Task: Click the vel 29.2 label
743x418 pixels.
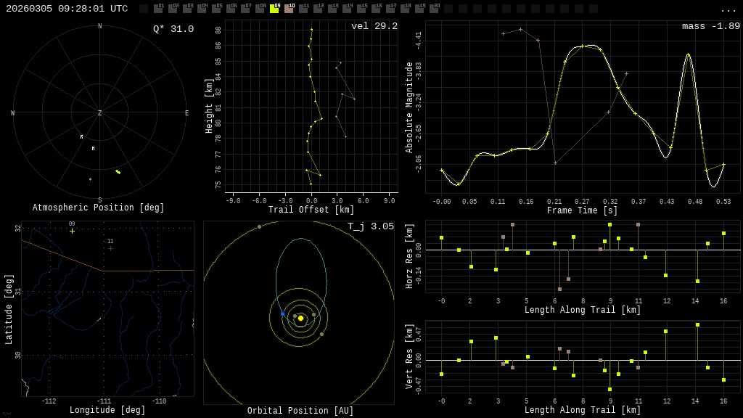Action: (x=374, y=26)
